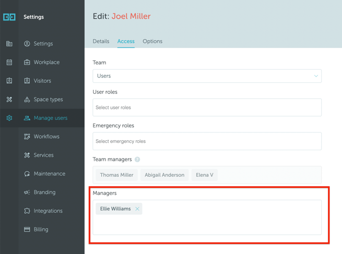Select the gear icon in the left rail
Viewport: 342px width, 254px height.
pos(9,118)
